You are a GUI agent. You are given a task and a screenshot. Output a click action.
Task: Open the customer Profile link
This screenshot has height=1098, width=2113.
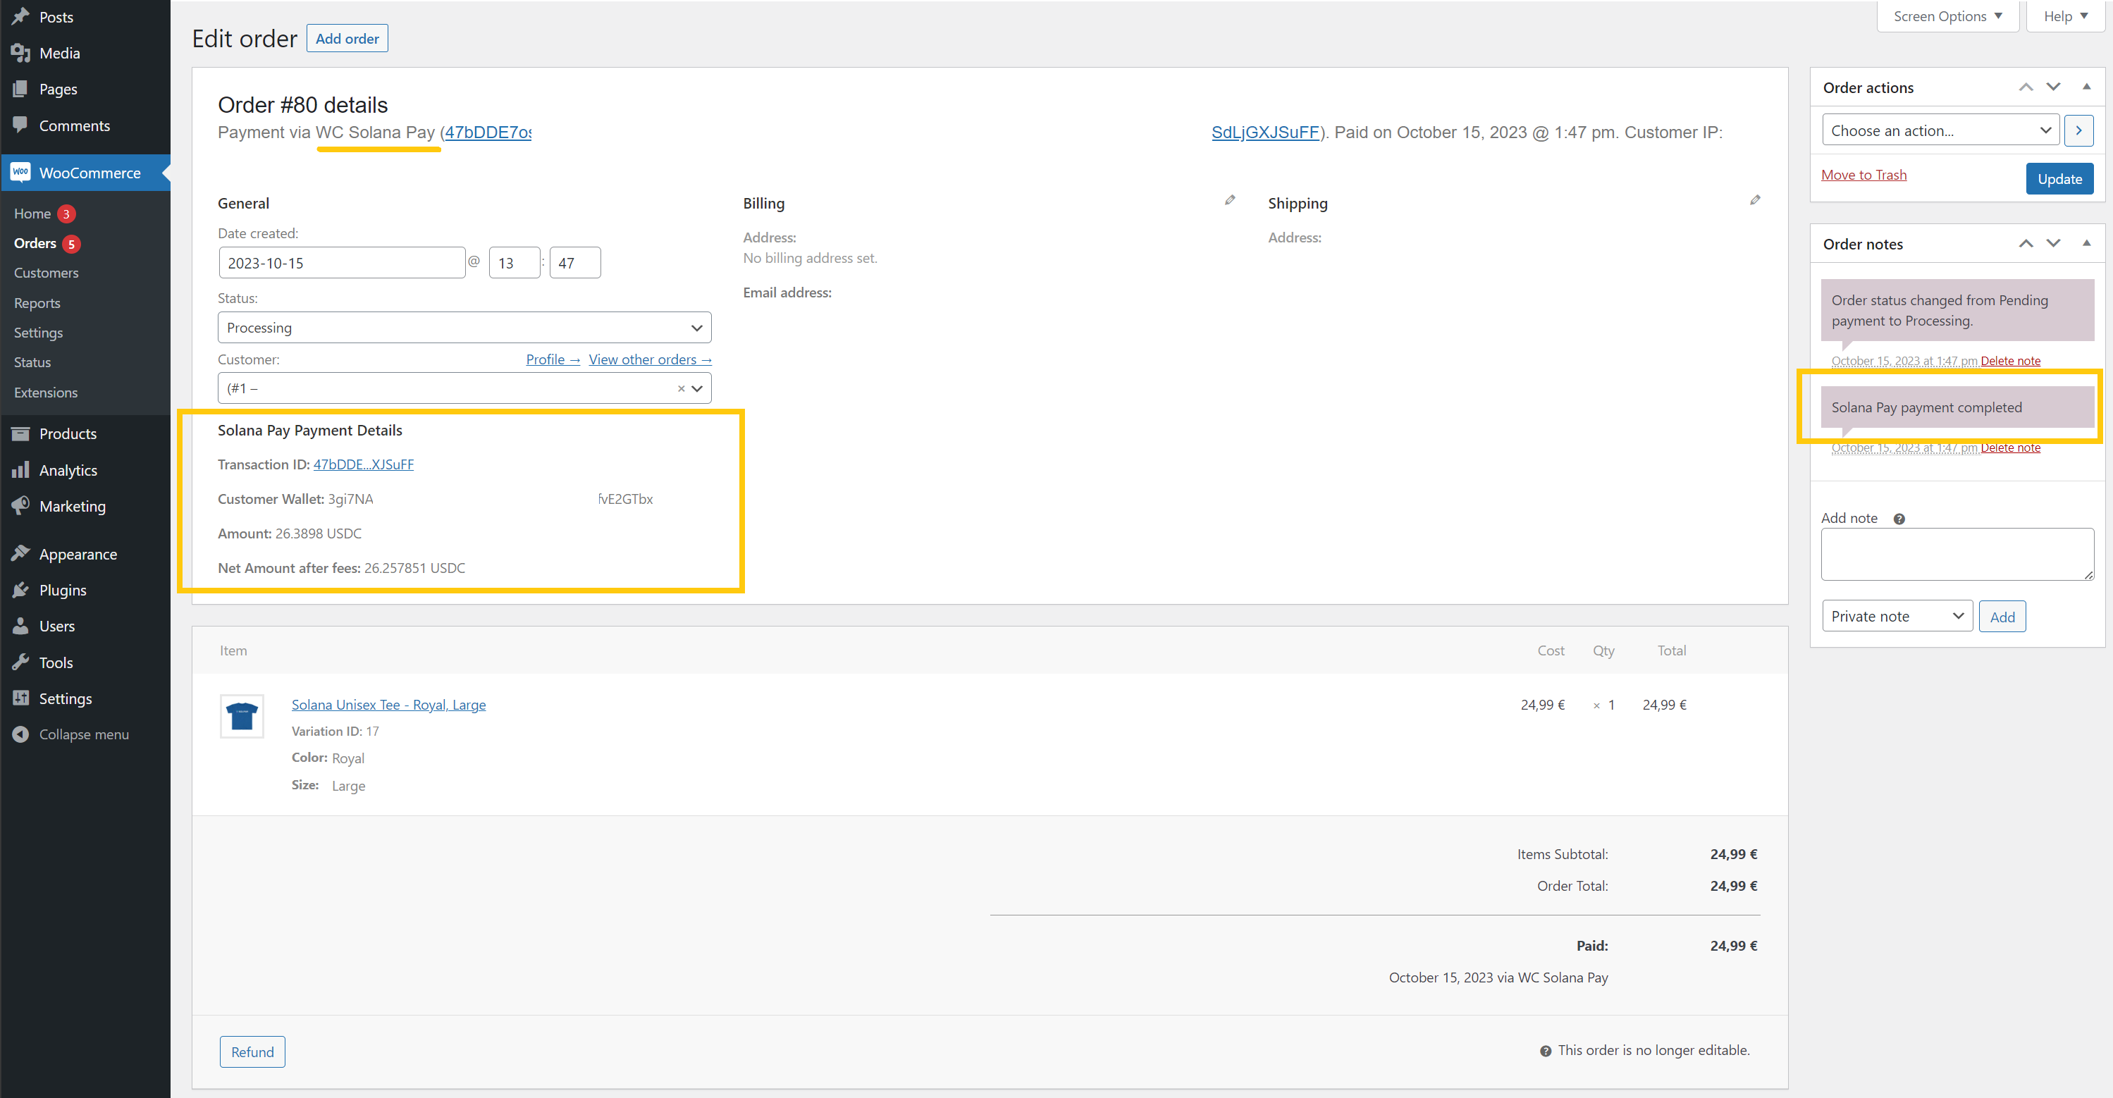click(x=553, y=359)
